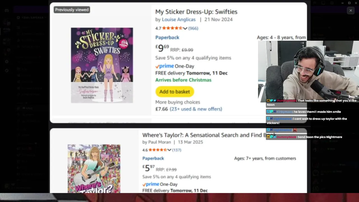
Task: Click the Prime logo on the Swifties listing
Action: (165, 66)
